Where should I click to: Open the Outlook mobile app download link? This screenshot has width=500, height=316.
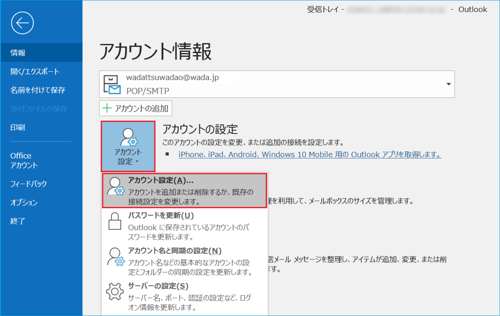pos(310,155)
